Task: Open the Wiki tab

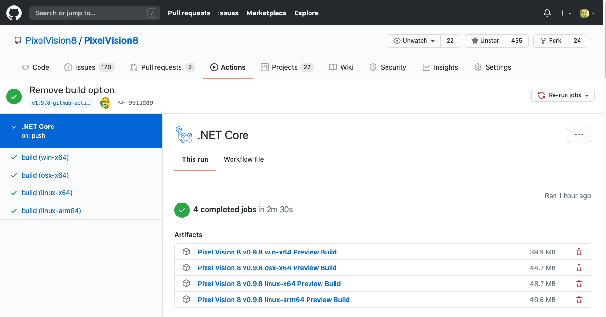Action: [341, 67]
